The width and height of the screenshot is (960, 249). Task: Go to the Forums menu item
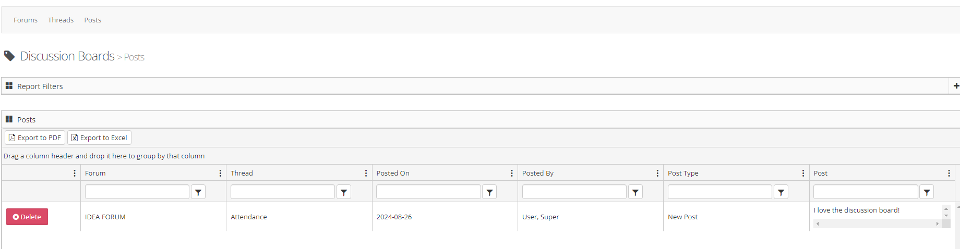(26, 20)
